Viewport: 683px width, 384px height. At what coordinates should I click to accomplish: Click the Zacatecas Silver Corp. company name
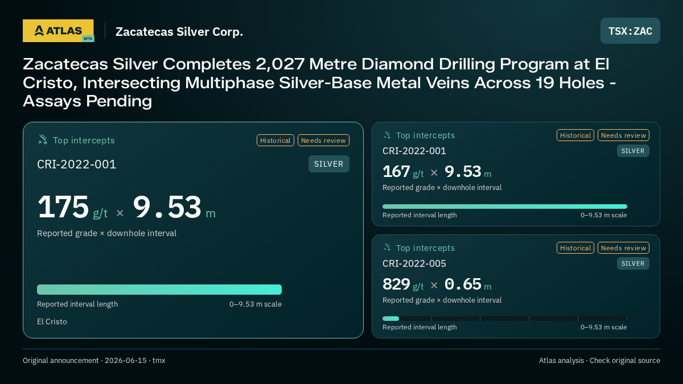[179, 32]
